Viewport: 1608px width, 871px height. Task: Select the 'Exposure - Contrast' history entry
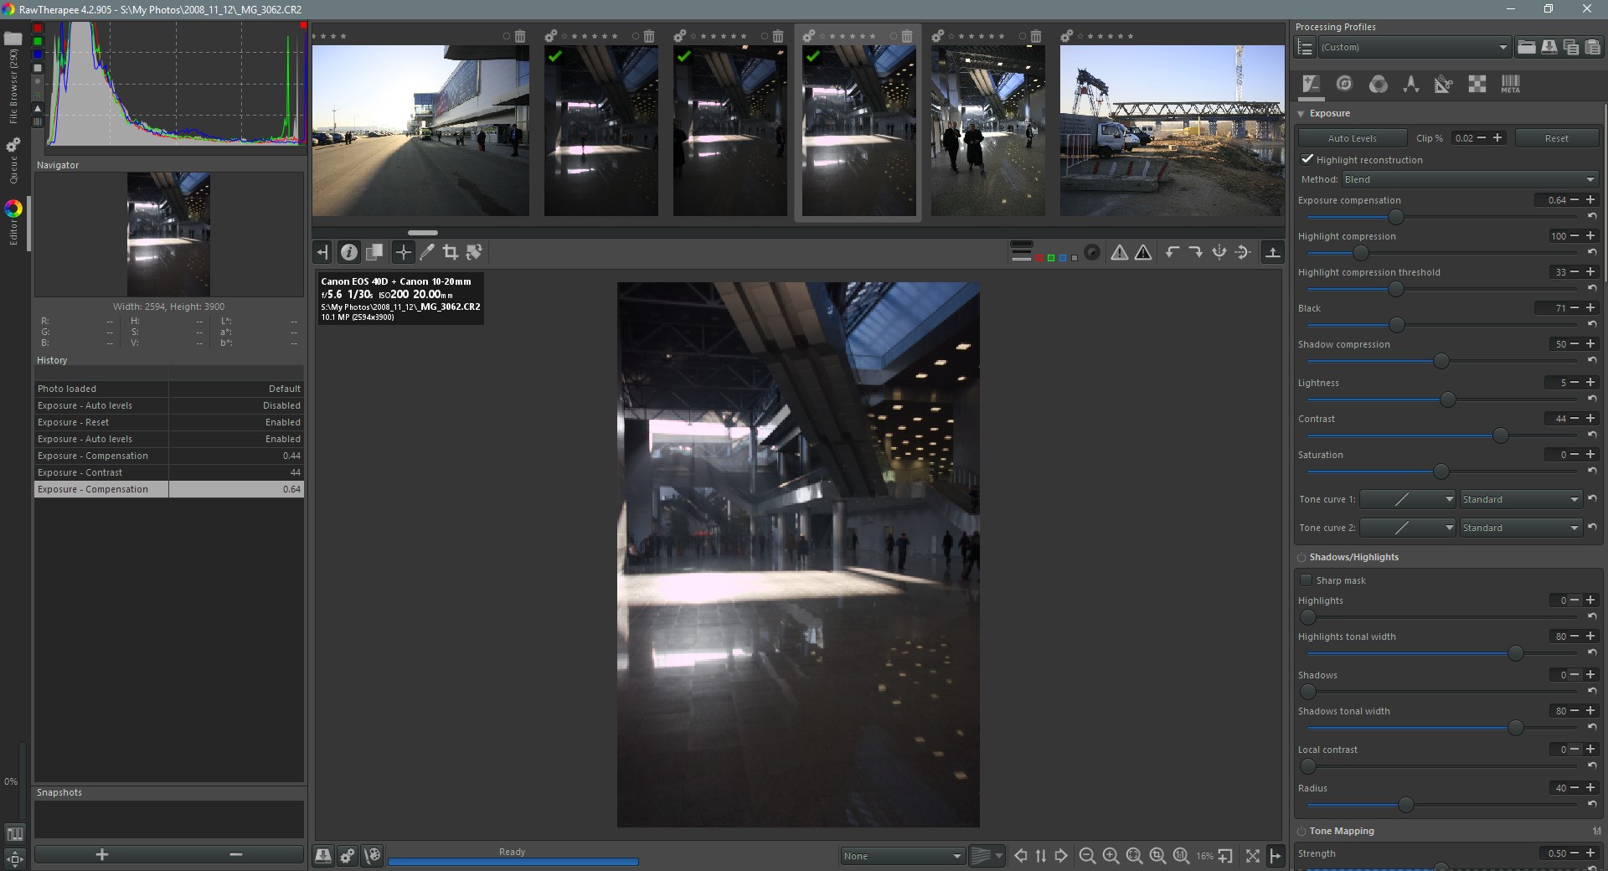[100, 472]
